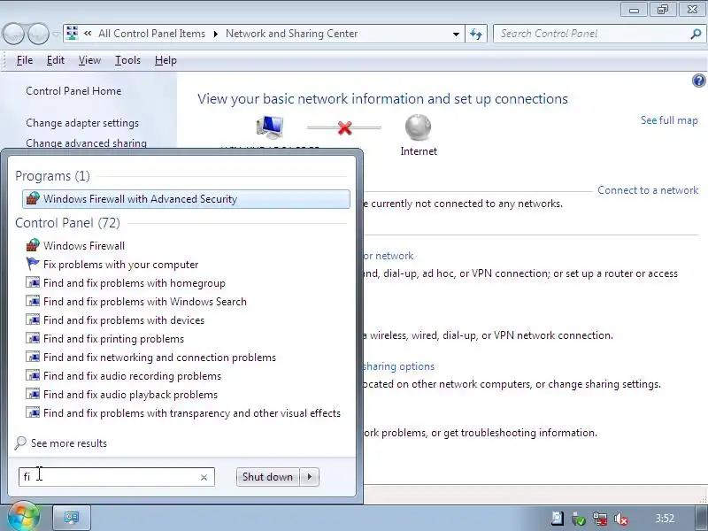Click the Windows Start orb
This screenshot has width=708, height=531.
tap(23, 517)
